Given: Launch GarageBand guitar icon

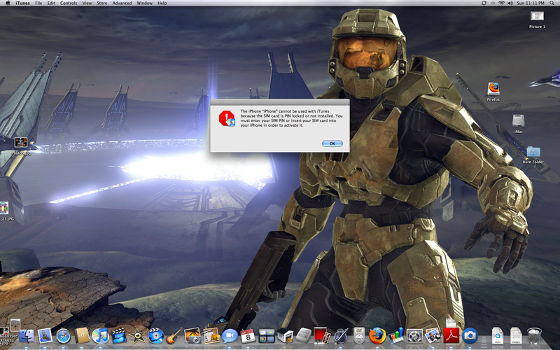Looking at the screenshot, I should click(174, 336).
